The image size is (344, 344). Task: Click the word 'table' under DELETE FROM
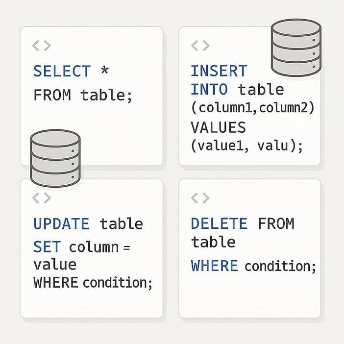click(x=213, y=242)
